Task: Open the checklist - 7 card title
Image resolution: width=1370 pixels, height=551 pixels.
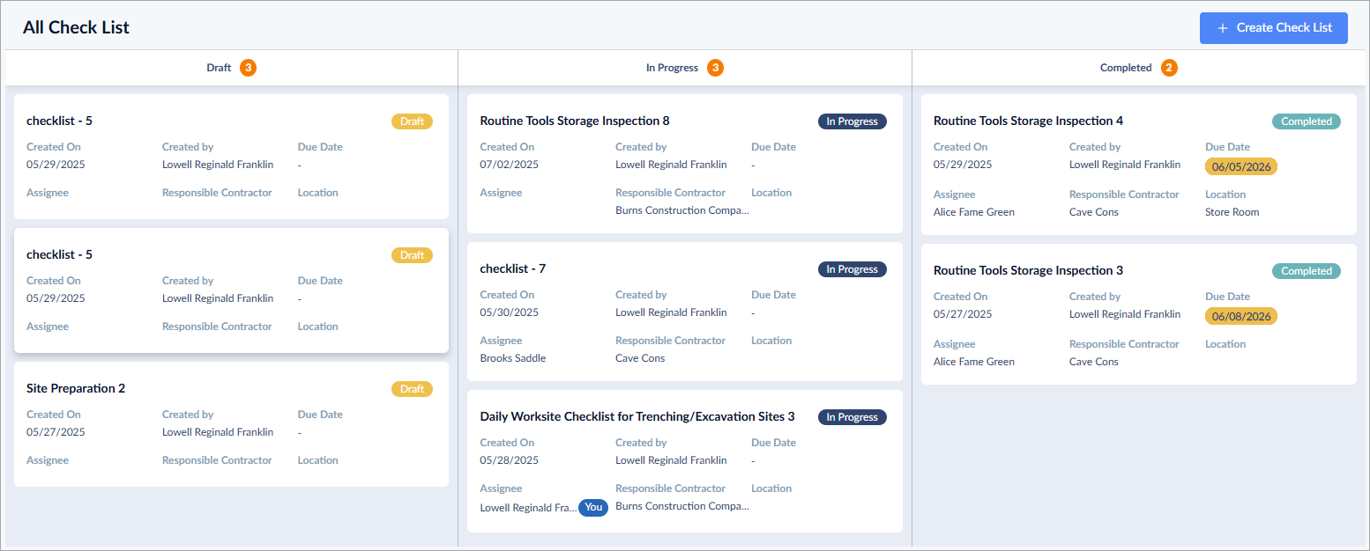Action: (x=513, y=268)
